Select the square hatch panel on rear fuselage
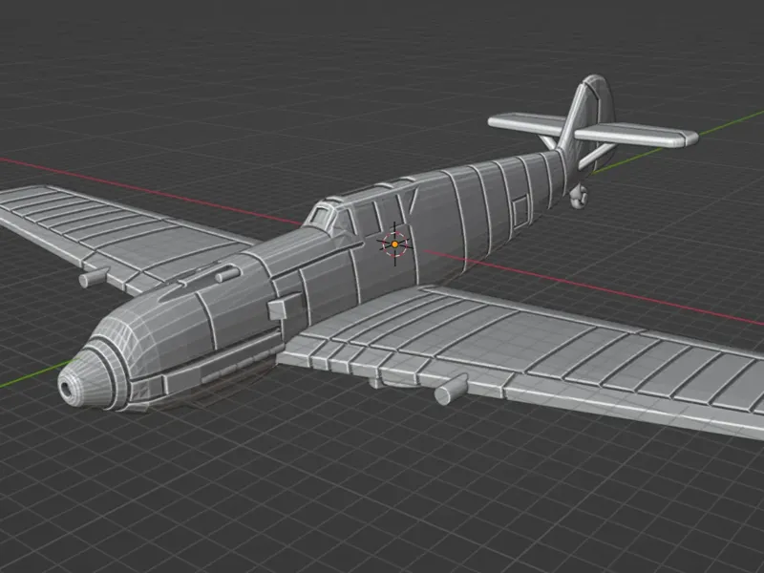Screen dimensions: 764x573 tap(520, 211)
